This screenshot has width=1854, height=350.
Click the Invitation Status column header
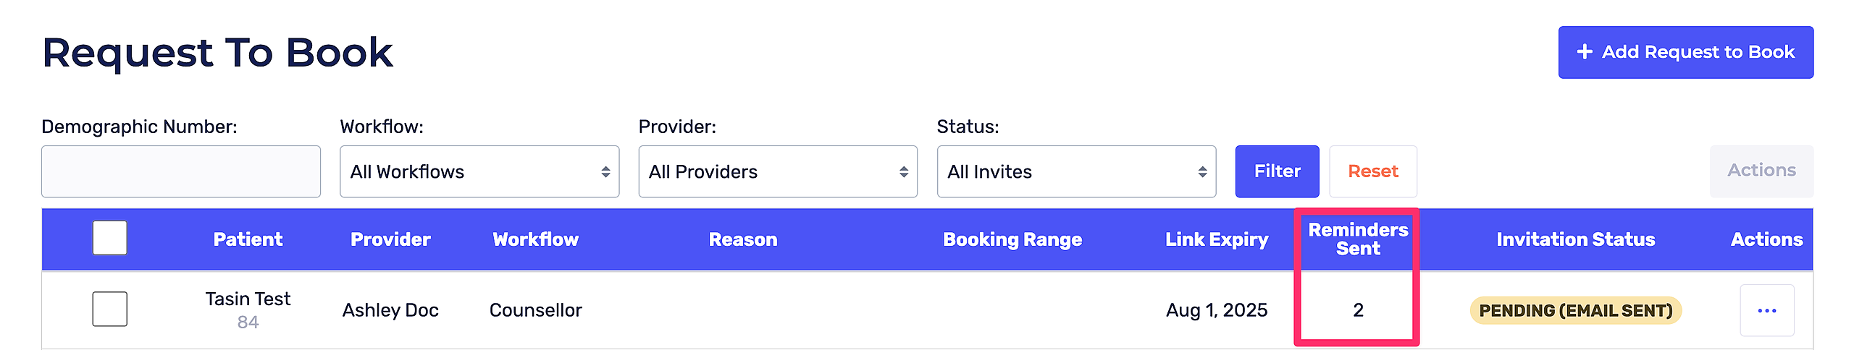click(1575, 239)
